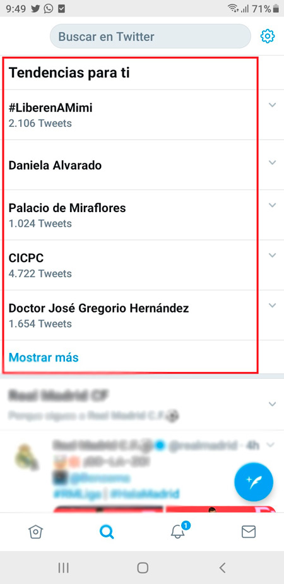This screenshot has width=284, height=584.
Task: Expand options for Doctor José Gregorio Hernández
Action: (273, 306)
